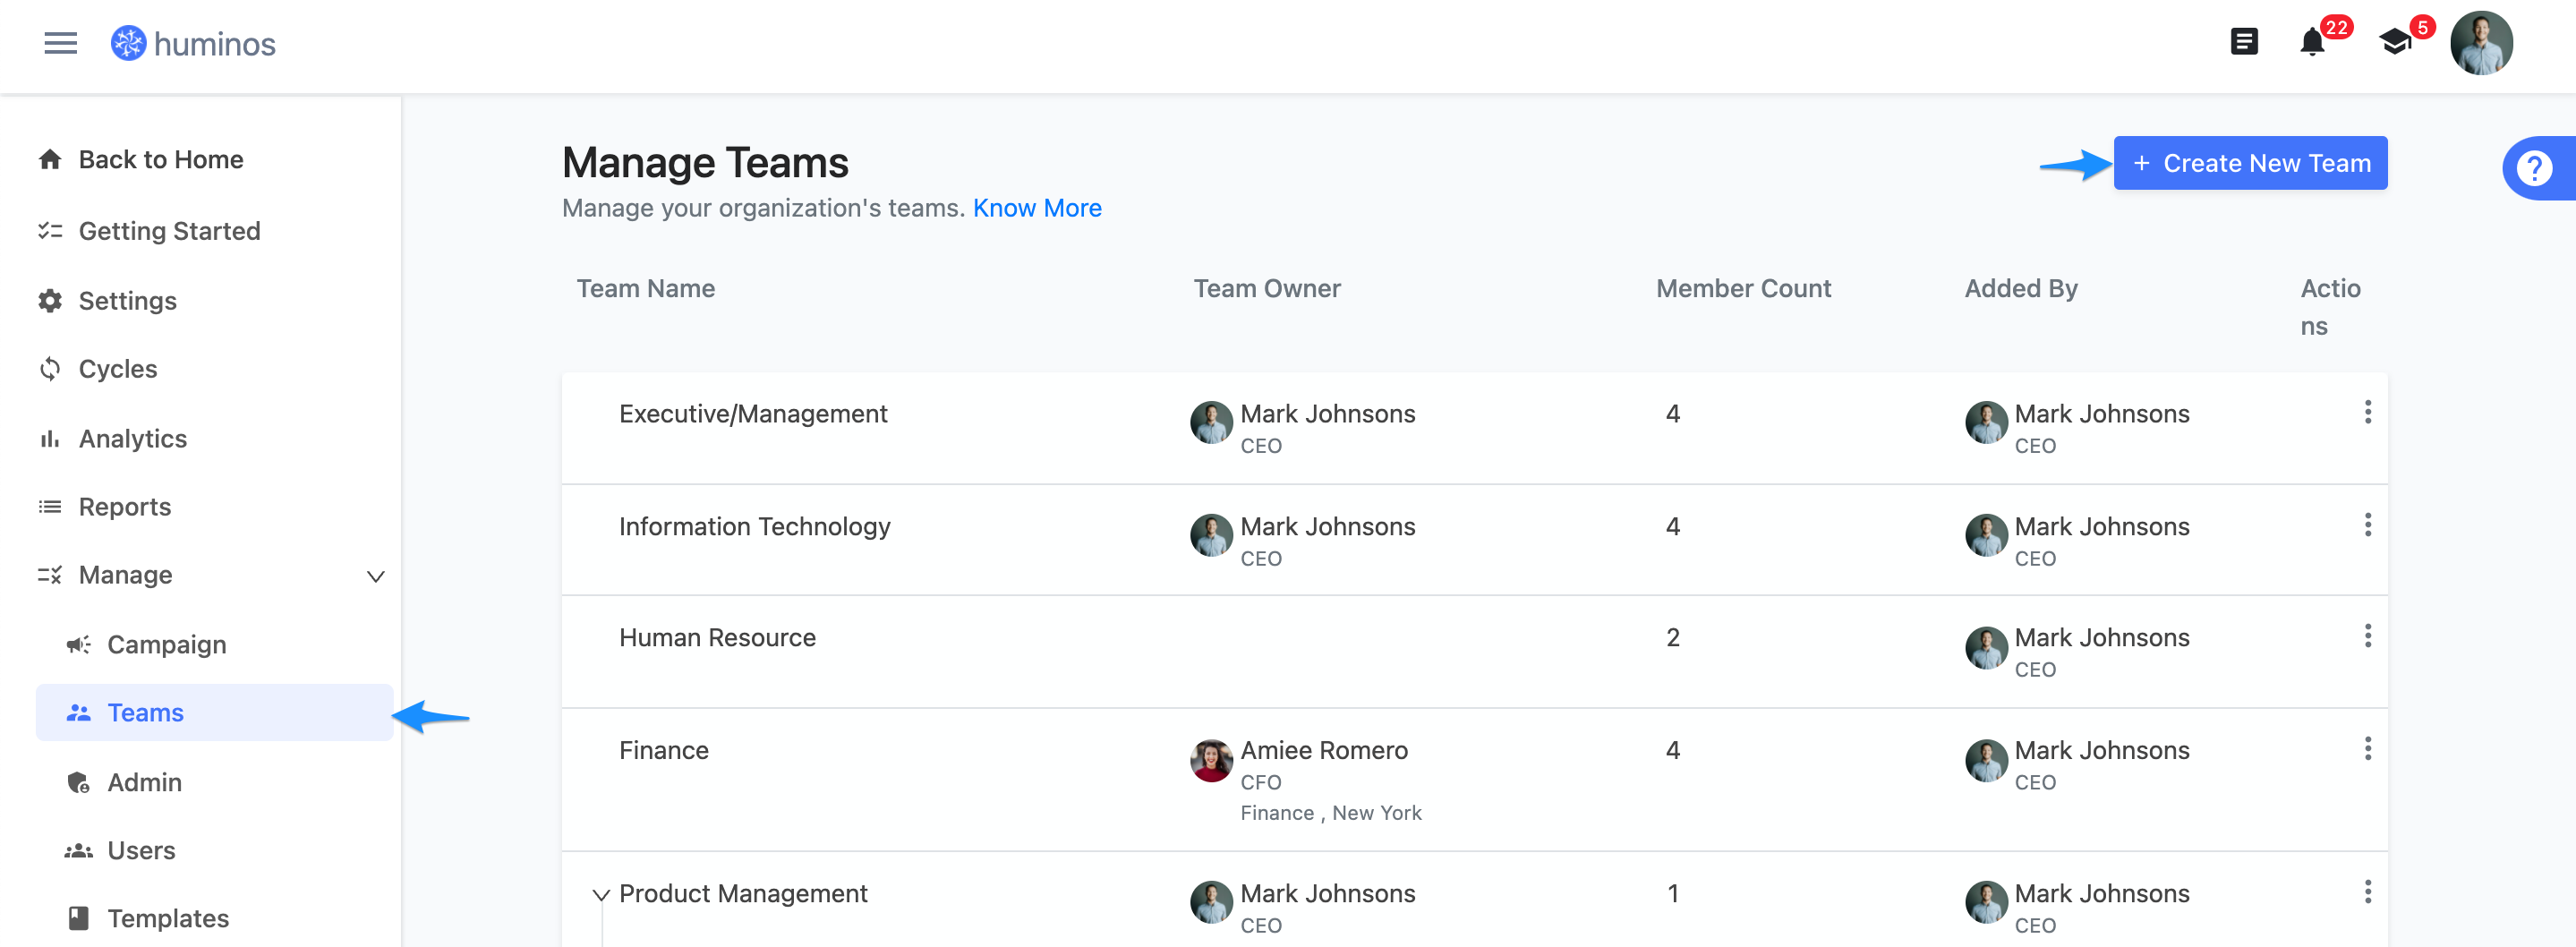Select the Information Technology team name
Screen dimensions: 2576x947
point(755,527)
